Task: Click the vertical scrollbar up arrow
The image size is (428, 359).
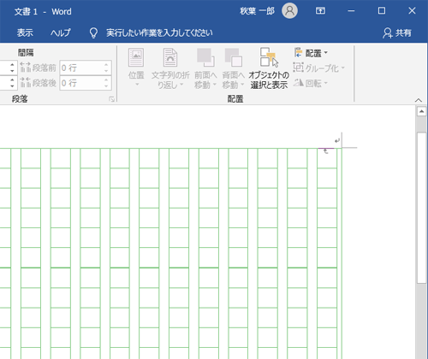Action: coord(422,111)
